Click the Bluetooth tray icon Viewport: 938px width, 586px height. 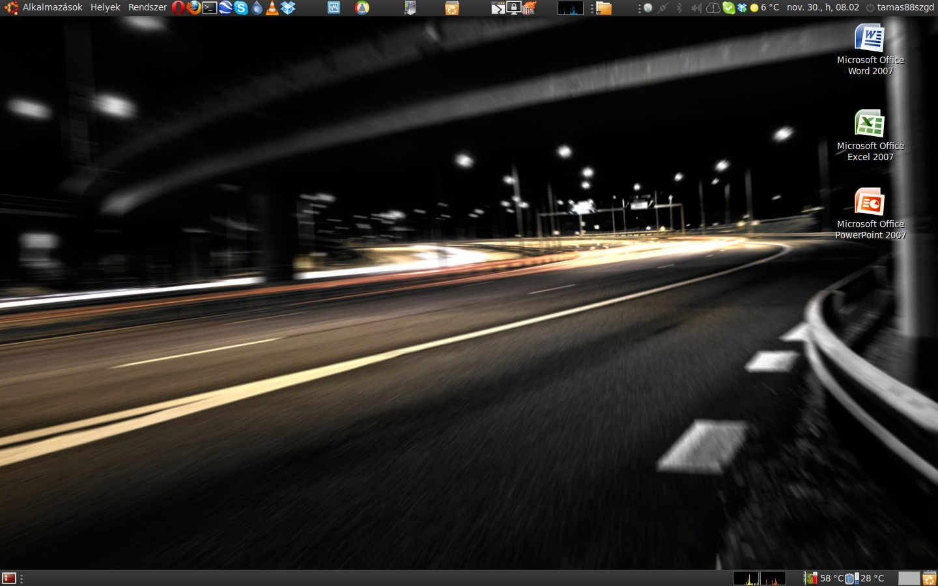(679, 8)
